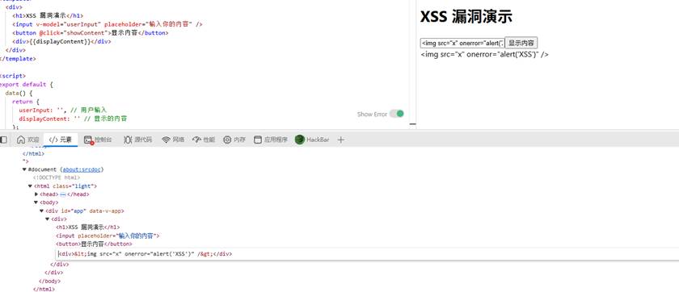This screenshot has height=292, width=679.
Task: Toggle the Show Error switch
Action: coord(396,114)
